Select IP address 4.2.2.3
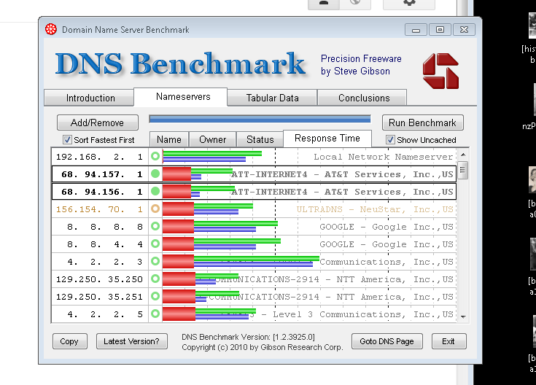Screen dimensions: 536x385 click(104, 262)
